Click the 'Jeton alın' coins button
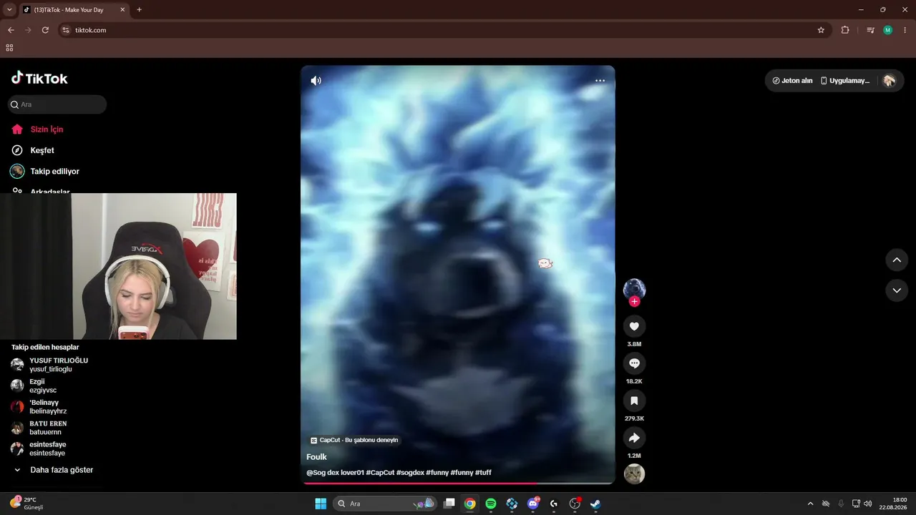This screenshot has width=916, height=515. tap(792, 81)
